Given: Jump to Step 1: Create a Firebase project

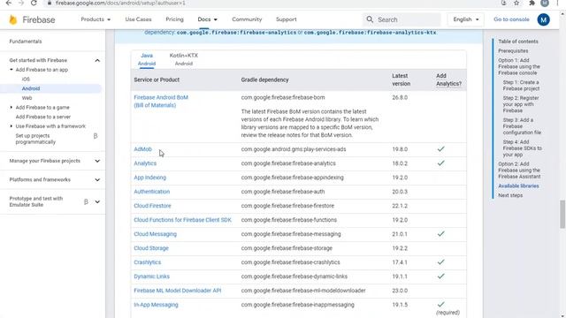Looking at the screenshot, I should point(521,86).
